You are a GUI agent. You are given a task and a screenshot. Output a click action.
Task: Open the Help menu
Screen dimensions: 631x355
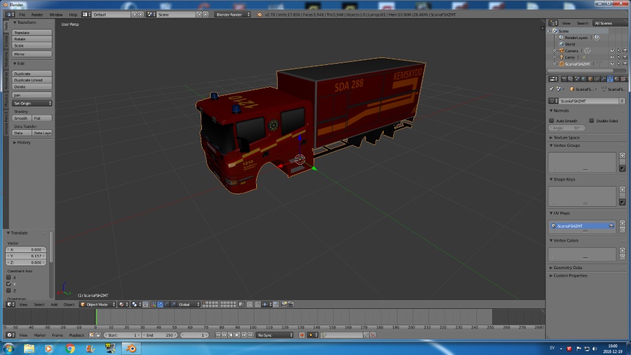coord(73,15)
